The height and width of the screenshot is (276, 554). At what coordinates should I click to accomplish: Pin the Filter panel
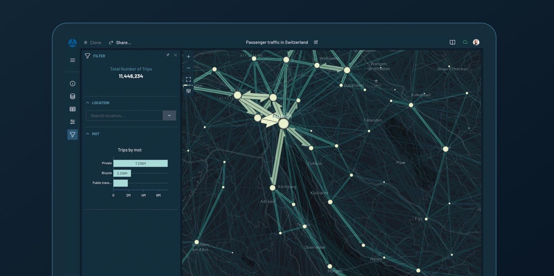point(168,55)
